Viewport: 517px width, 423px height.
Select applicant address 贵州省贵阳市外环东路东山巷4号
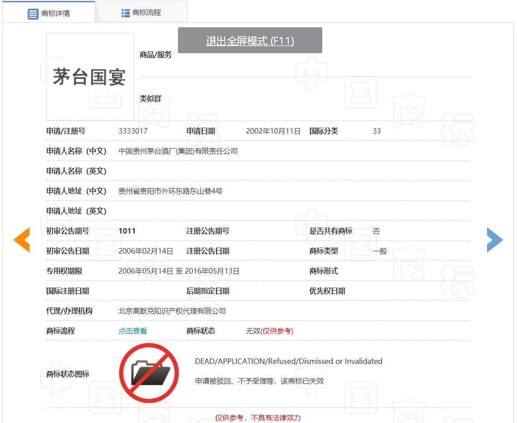click(171, 191)
